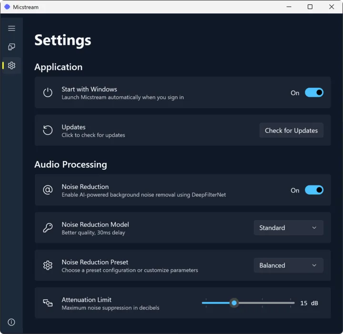Click 'Click to check for updates' text

93,135
